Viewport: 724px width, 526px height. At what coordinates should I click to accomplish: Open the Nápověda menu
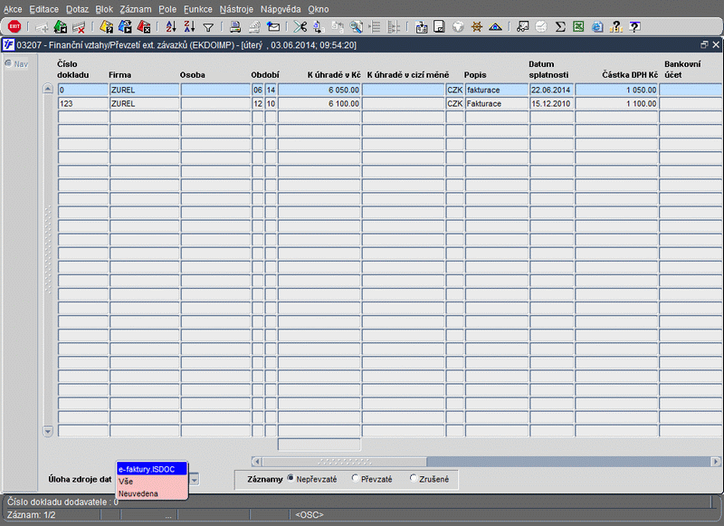281,9
